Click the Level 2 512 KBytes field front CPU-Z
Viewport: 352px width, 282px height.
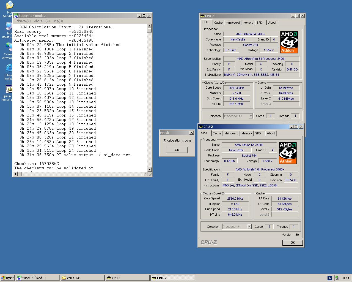point(285,209)
